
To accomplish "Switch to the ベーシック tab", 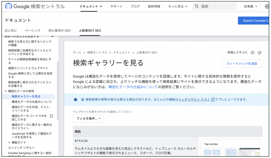I will (33, 30).
